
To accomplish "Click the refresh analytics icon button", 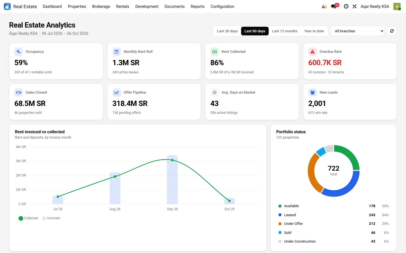I will [x=392, y=31].
